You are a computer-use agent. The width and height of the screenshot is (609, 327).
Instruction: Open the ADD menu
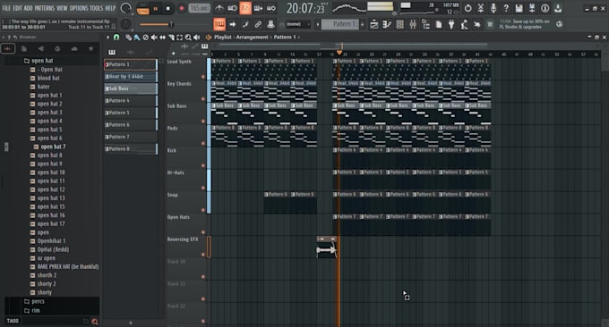coord(28,8)
